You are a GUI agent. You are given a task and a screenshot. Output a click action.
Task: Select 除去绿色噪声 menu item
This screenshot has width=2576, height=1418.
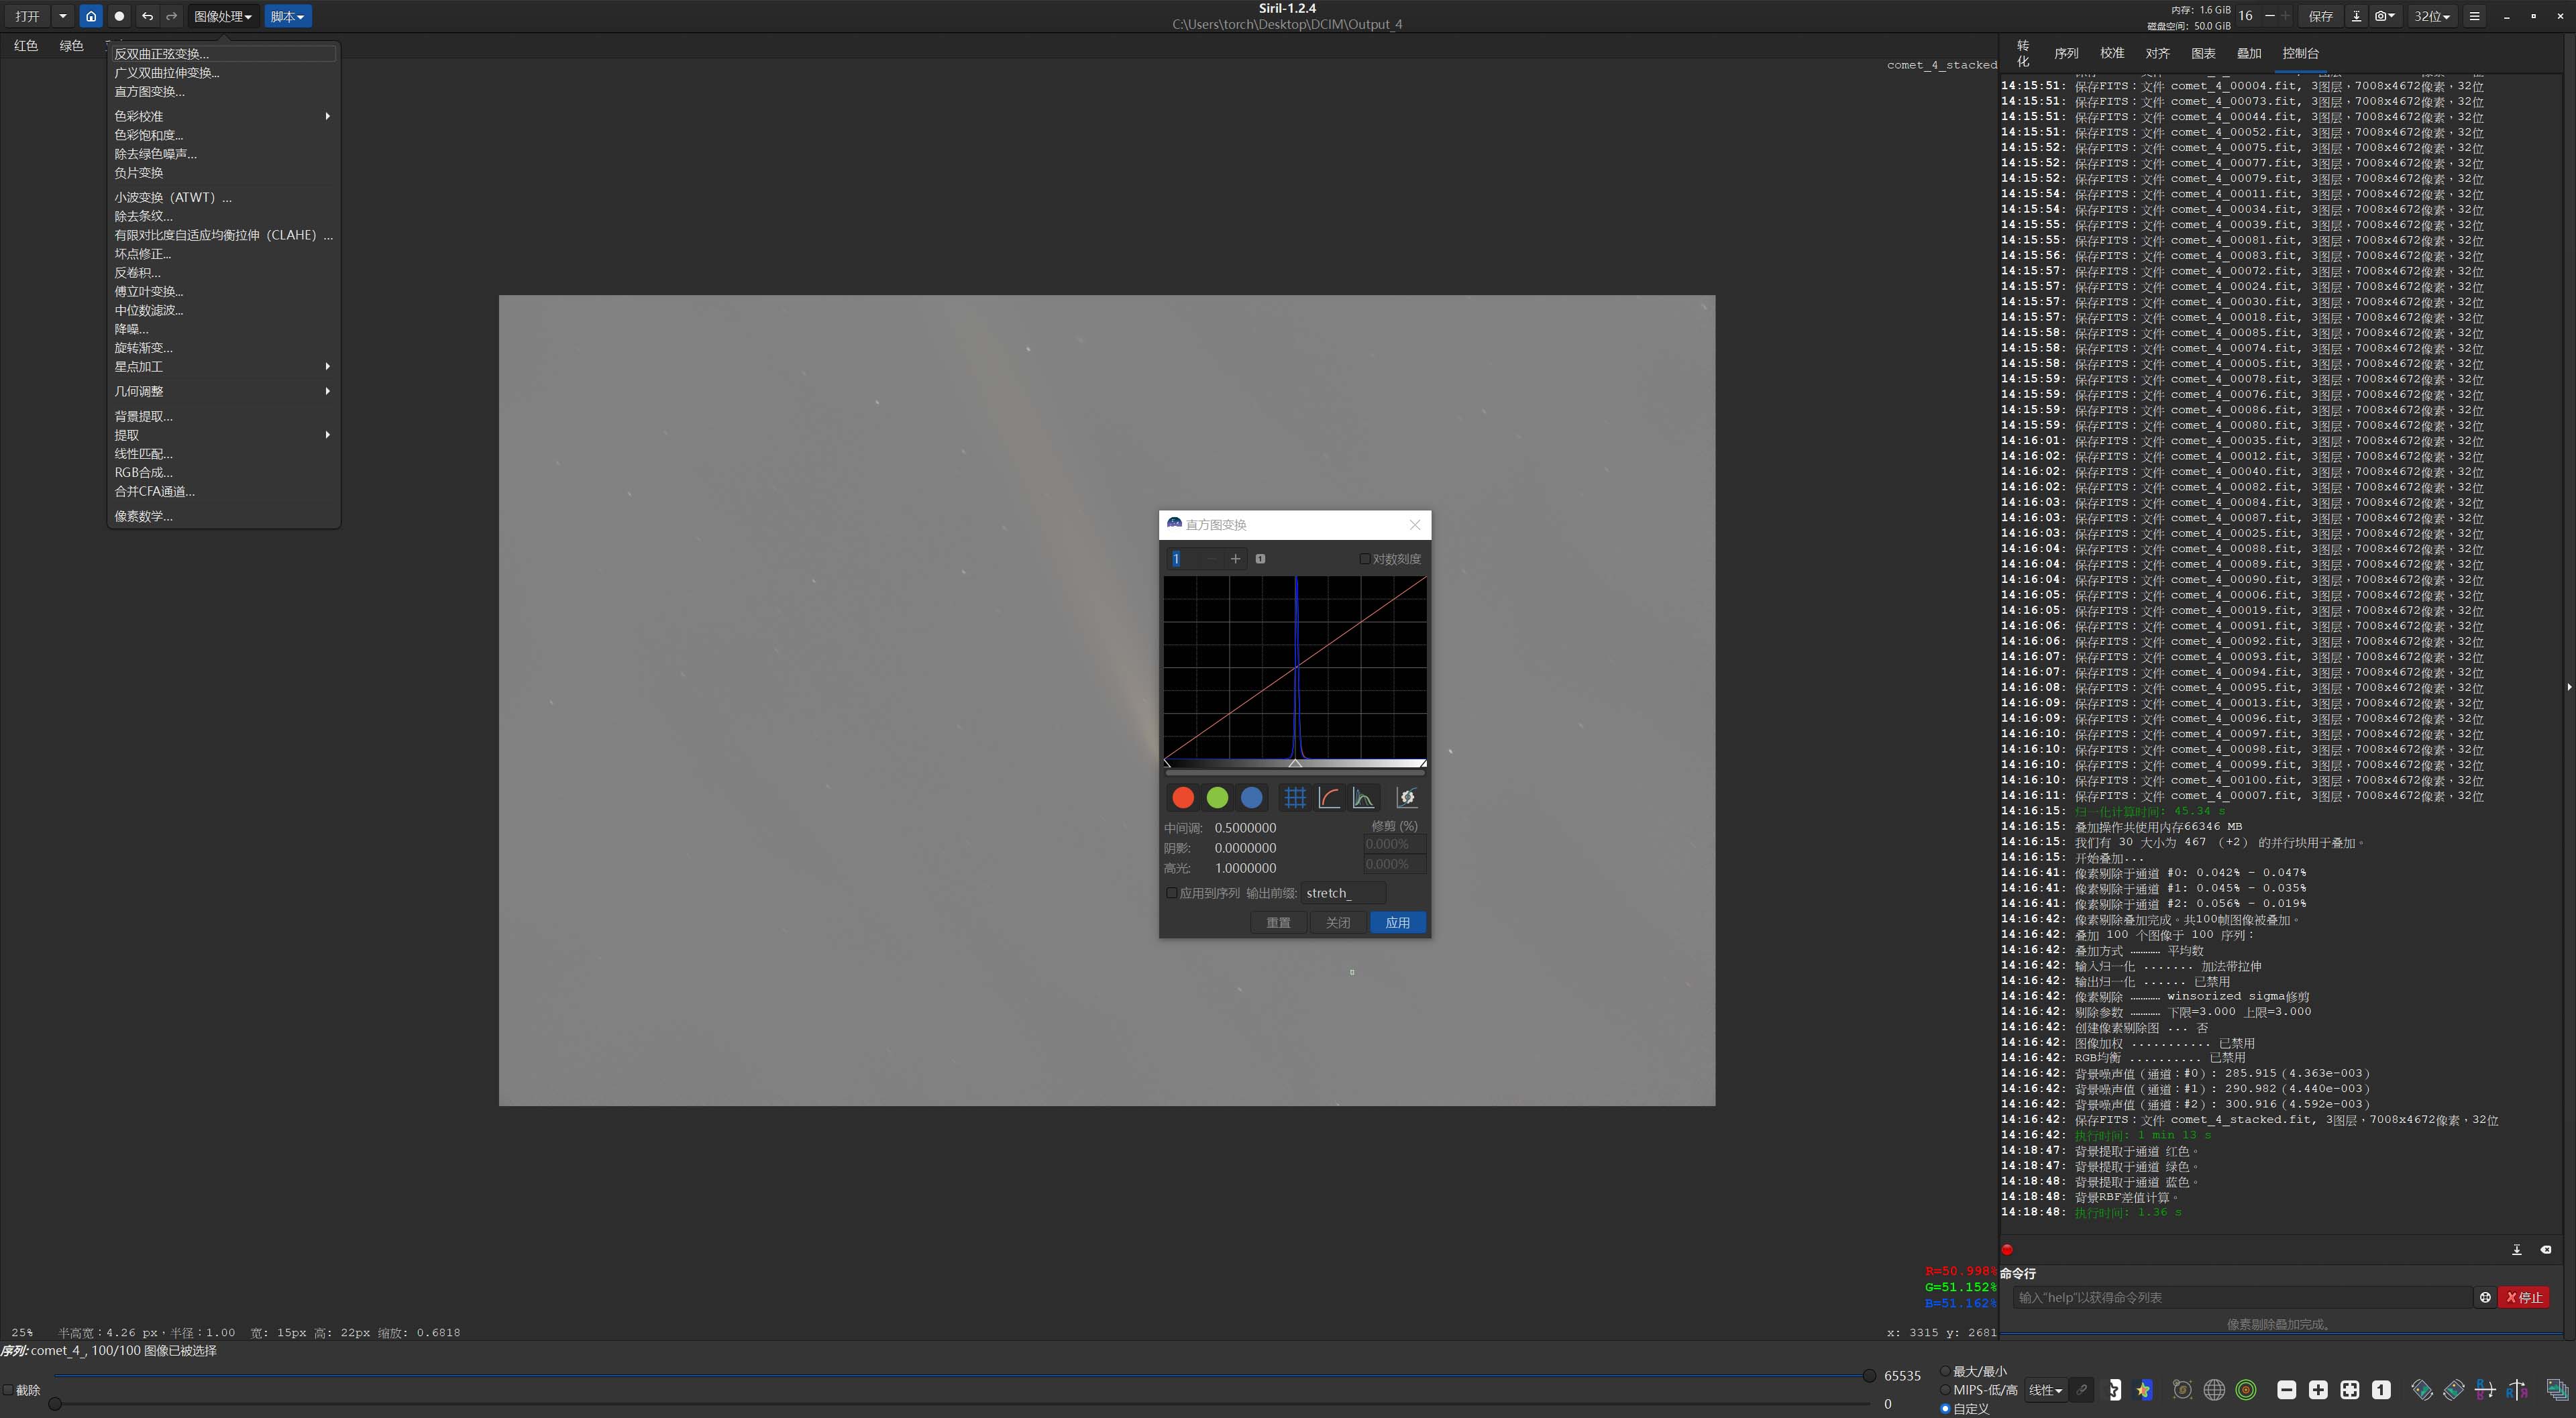[223, 154]
